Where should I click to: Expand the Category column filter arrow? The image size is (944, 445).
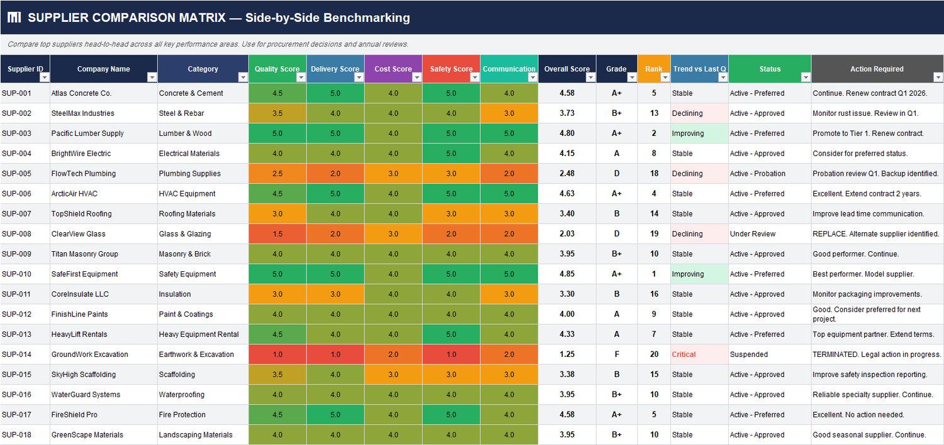click(243, 77)
